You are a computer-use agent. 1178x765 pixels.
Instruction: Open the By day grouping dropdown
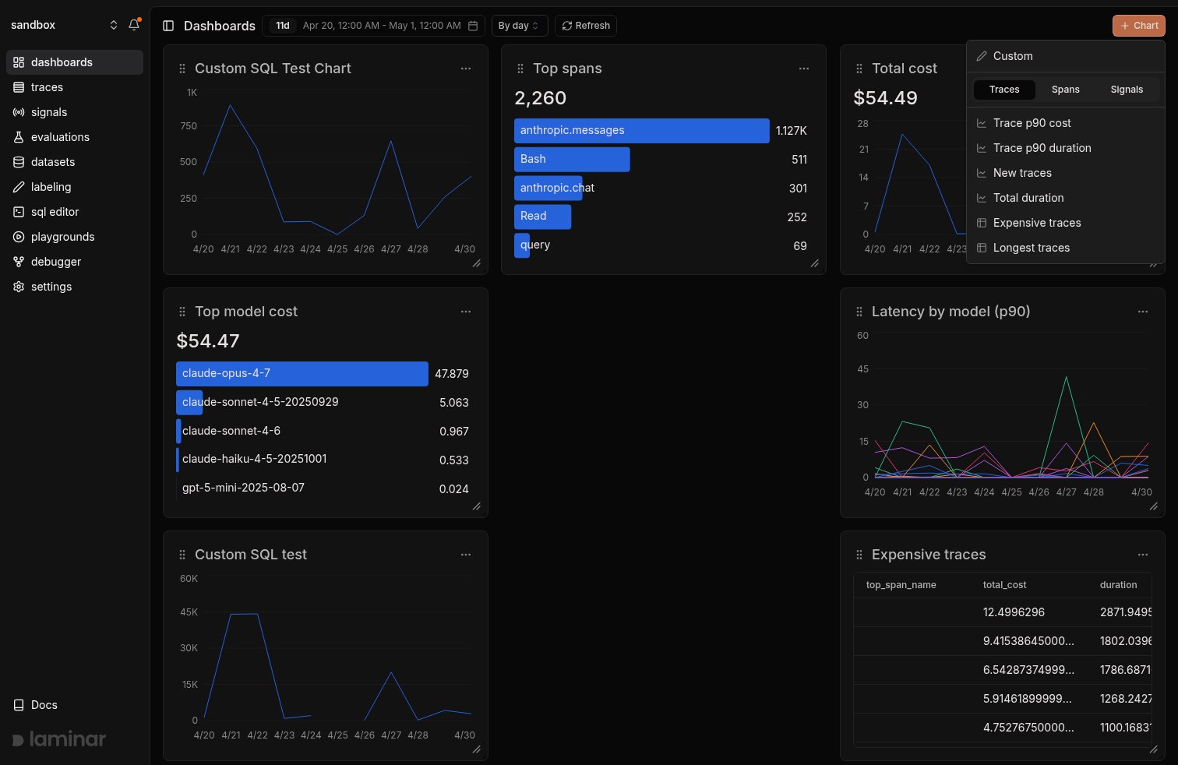[x=520, y=26]
